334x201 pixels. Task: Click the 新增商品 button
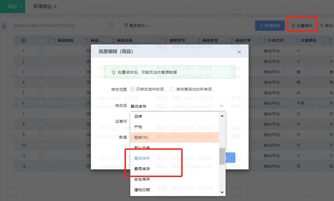[x=270, y=26]
